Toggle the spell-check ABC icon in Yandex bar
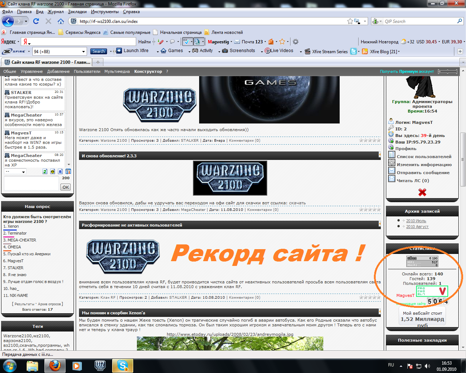Viewport: 466px width, 373px height. pos(186,42)
